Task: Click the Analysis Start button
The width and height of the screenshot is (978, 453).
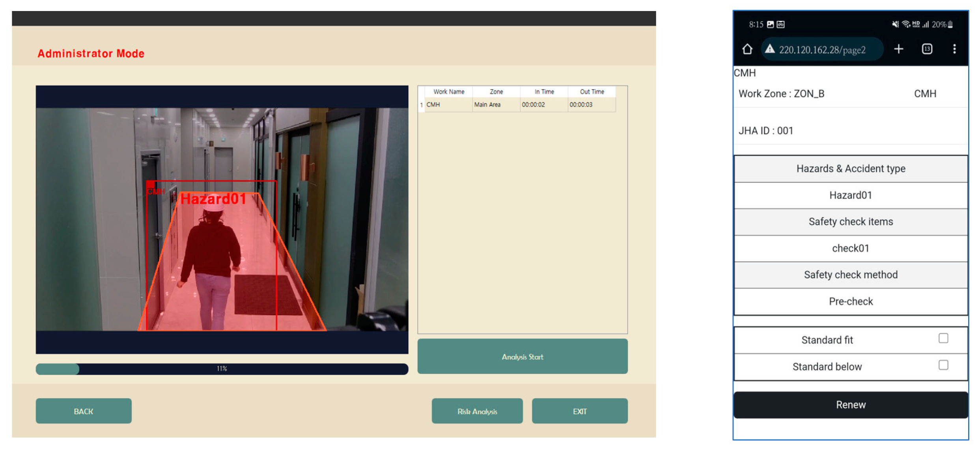Action: (x=522, y=356)
